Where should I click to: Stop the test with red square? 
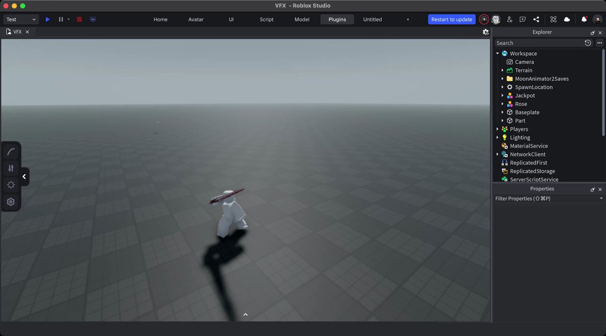point(79,19)
